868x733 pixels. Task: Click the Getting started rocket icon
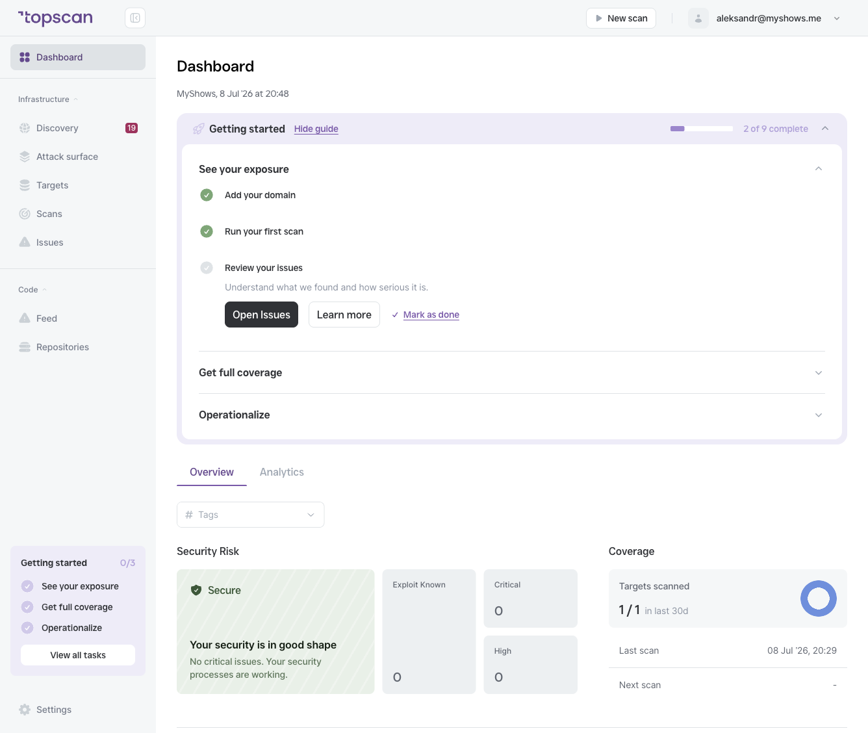pyautogui.click(x=199, y=129)
